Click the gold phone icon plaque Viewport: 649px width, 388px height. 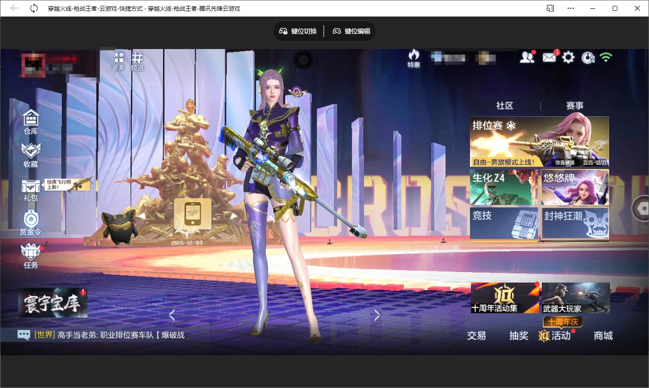pos(193,214)
